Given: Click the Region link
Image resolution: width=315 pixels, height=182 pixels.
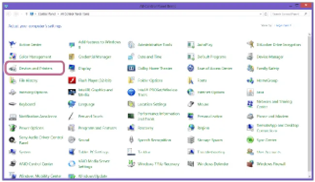Looking at the screenshot, I should (x=204, y=128).
